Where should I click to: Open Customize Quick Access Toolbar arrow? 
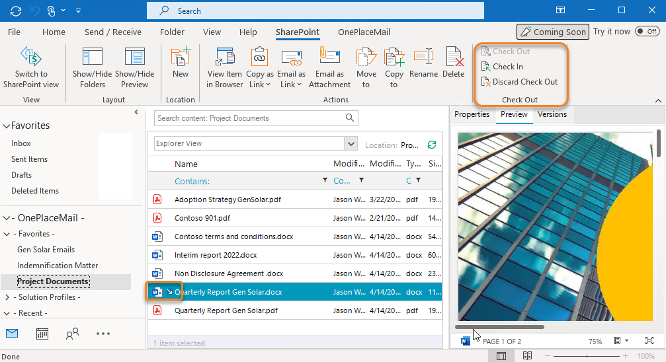click(78, 11)
